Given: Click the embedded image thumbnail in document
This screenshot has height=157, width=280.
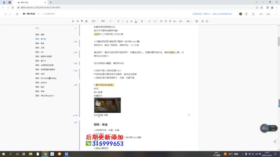Looking at the screenshot, I should point(107,105).
